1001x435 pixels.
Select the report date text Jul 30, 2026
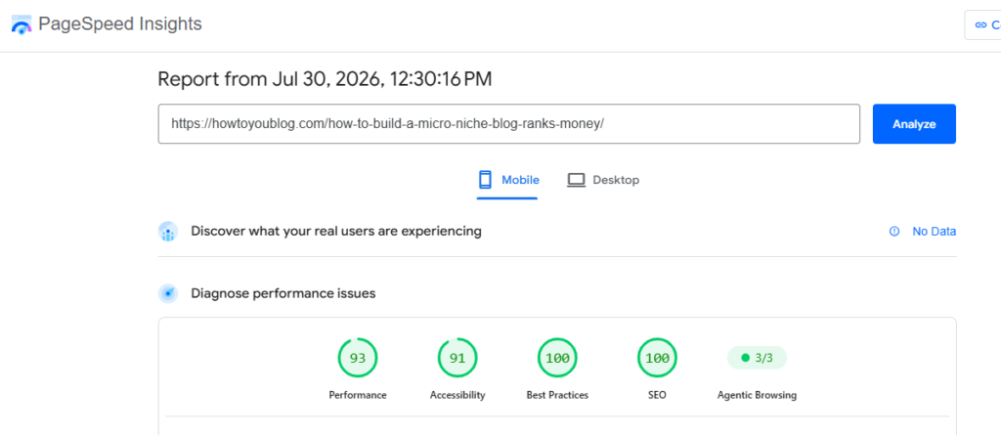point(325,79)
